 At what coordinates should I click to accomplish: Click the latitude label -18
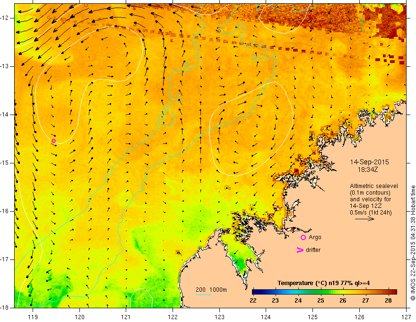click(5, 308)
